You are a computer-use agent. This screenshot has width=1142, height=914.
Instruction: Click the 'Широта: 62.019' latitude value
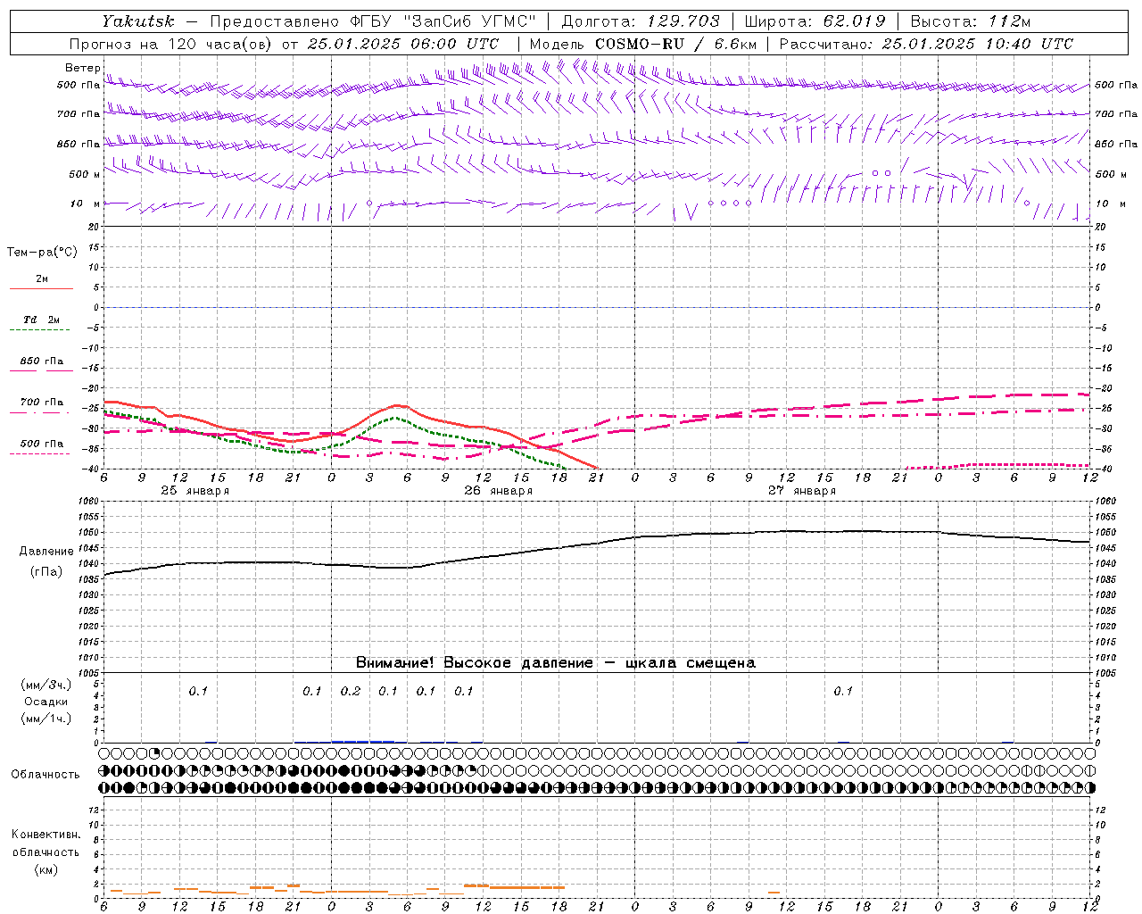pos(815,21)
